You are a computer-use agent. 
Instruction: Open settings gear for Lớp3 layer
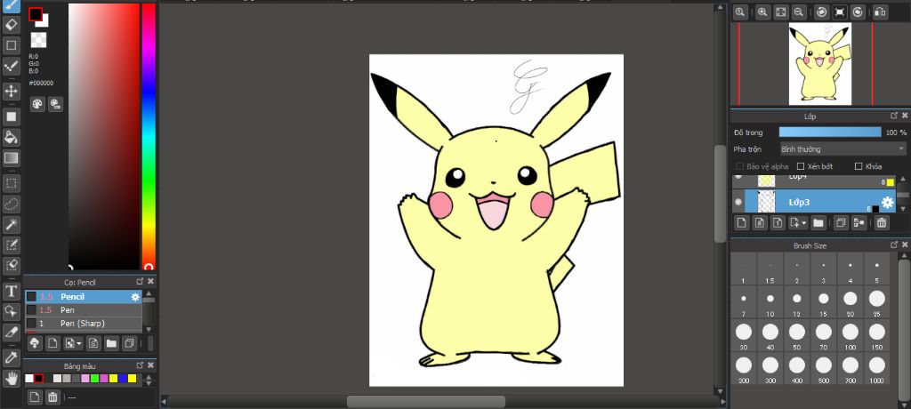(887, 202)
